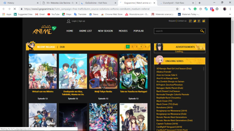
Task: Click the Request link
Action: 172,21
